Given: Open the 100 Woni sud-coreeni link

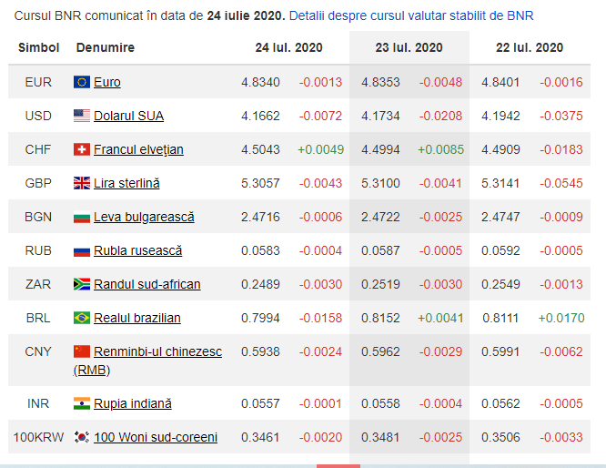Looking at the screenshot, I should (x=156, y=437).
